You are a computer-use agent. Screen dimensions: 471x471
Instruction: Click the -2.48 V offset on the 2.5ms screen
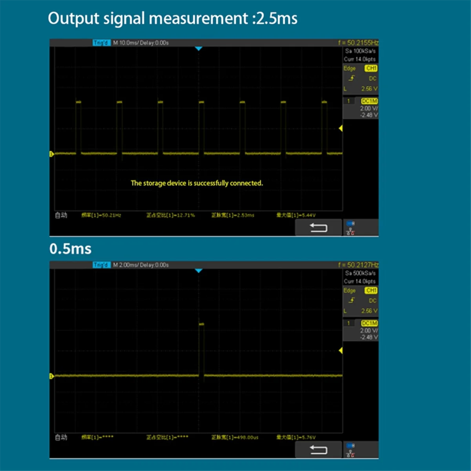pyautogui.click(x=369, y=115)
